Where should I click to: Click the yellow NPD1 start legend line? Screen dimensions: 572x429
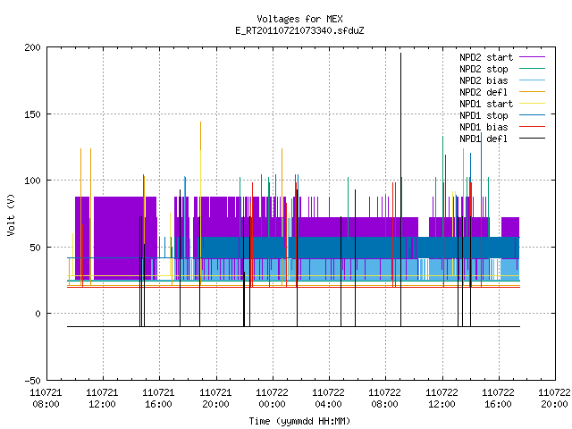coord(533,104)
